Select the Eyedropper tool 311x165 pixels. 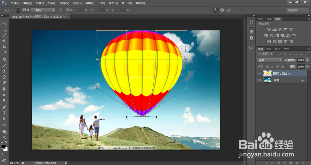(x=4, y=53)
